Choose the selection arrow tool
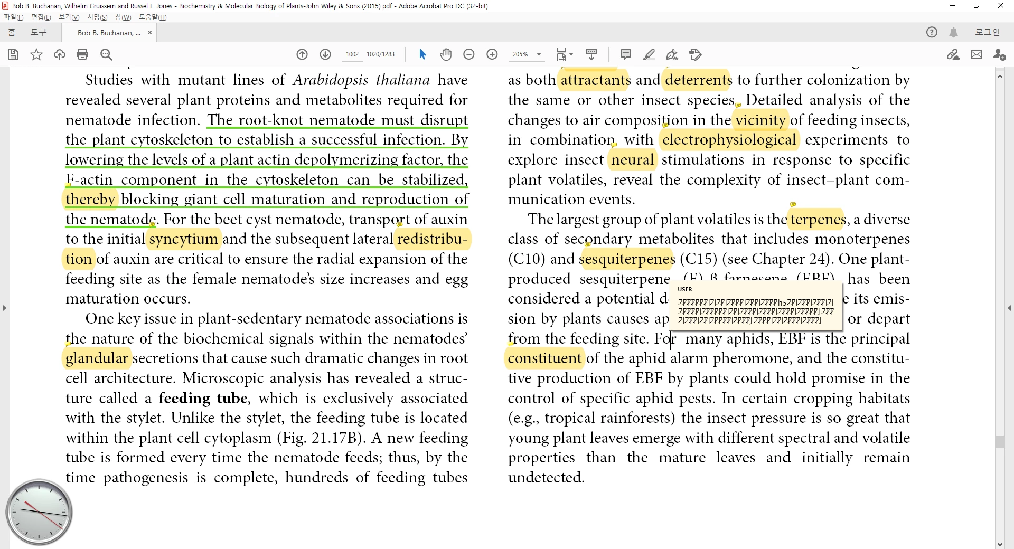This screenshot has height=549, width=1014. click(x=422, y=54)
